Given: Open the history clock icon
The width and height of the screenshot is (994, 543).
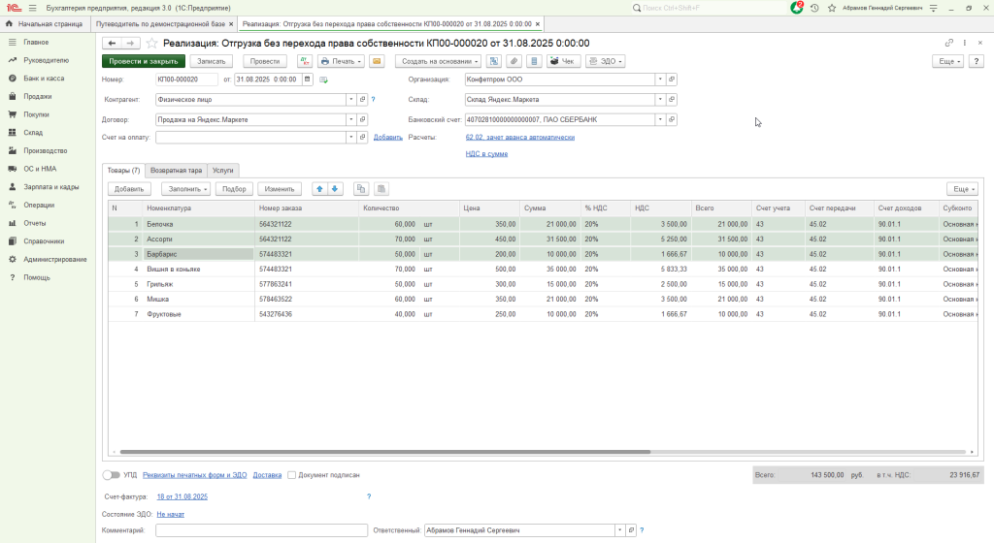Looking at the screenshot, I should (x=813, y=7).
